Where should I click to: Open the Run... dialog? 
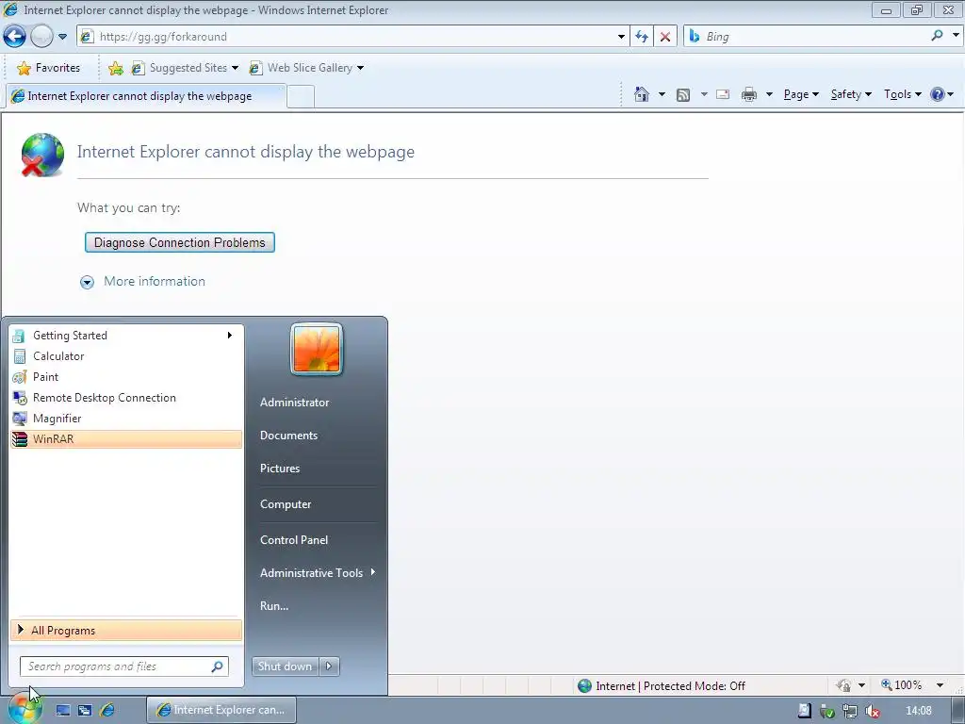coord(274,606)
